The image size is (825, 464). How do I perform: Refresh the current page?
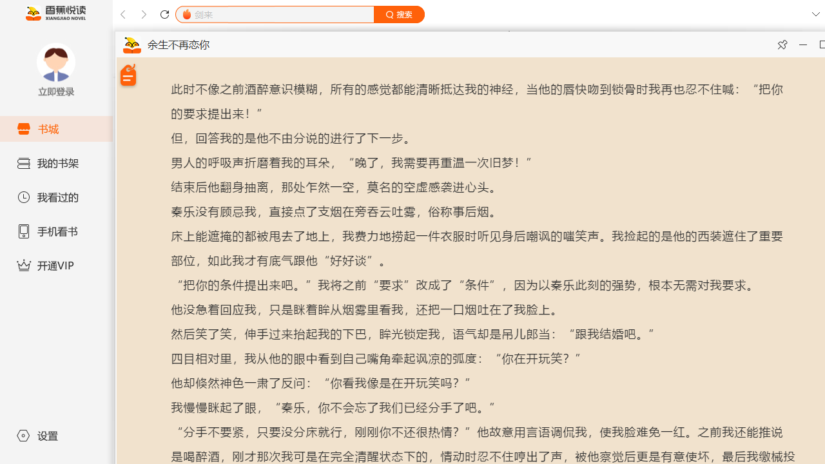164,14
